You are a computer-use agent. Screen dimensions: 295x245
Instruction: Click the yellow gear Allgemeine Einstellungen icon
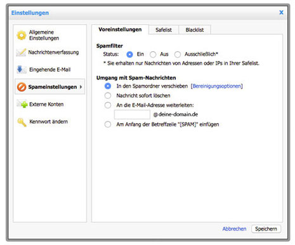(x=22, y=36)
